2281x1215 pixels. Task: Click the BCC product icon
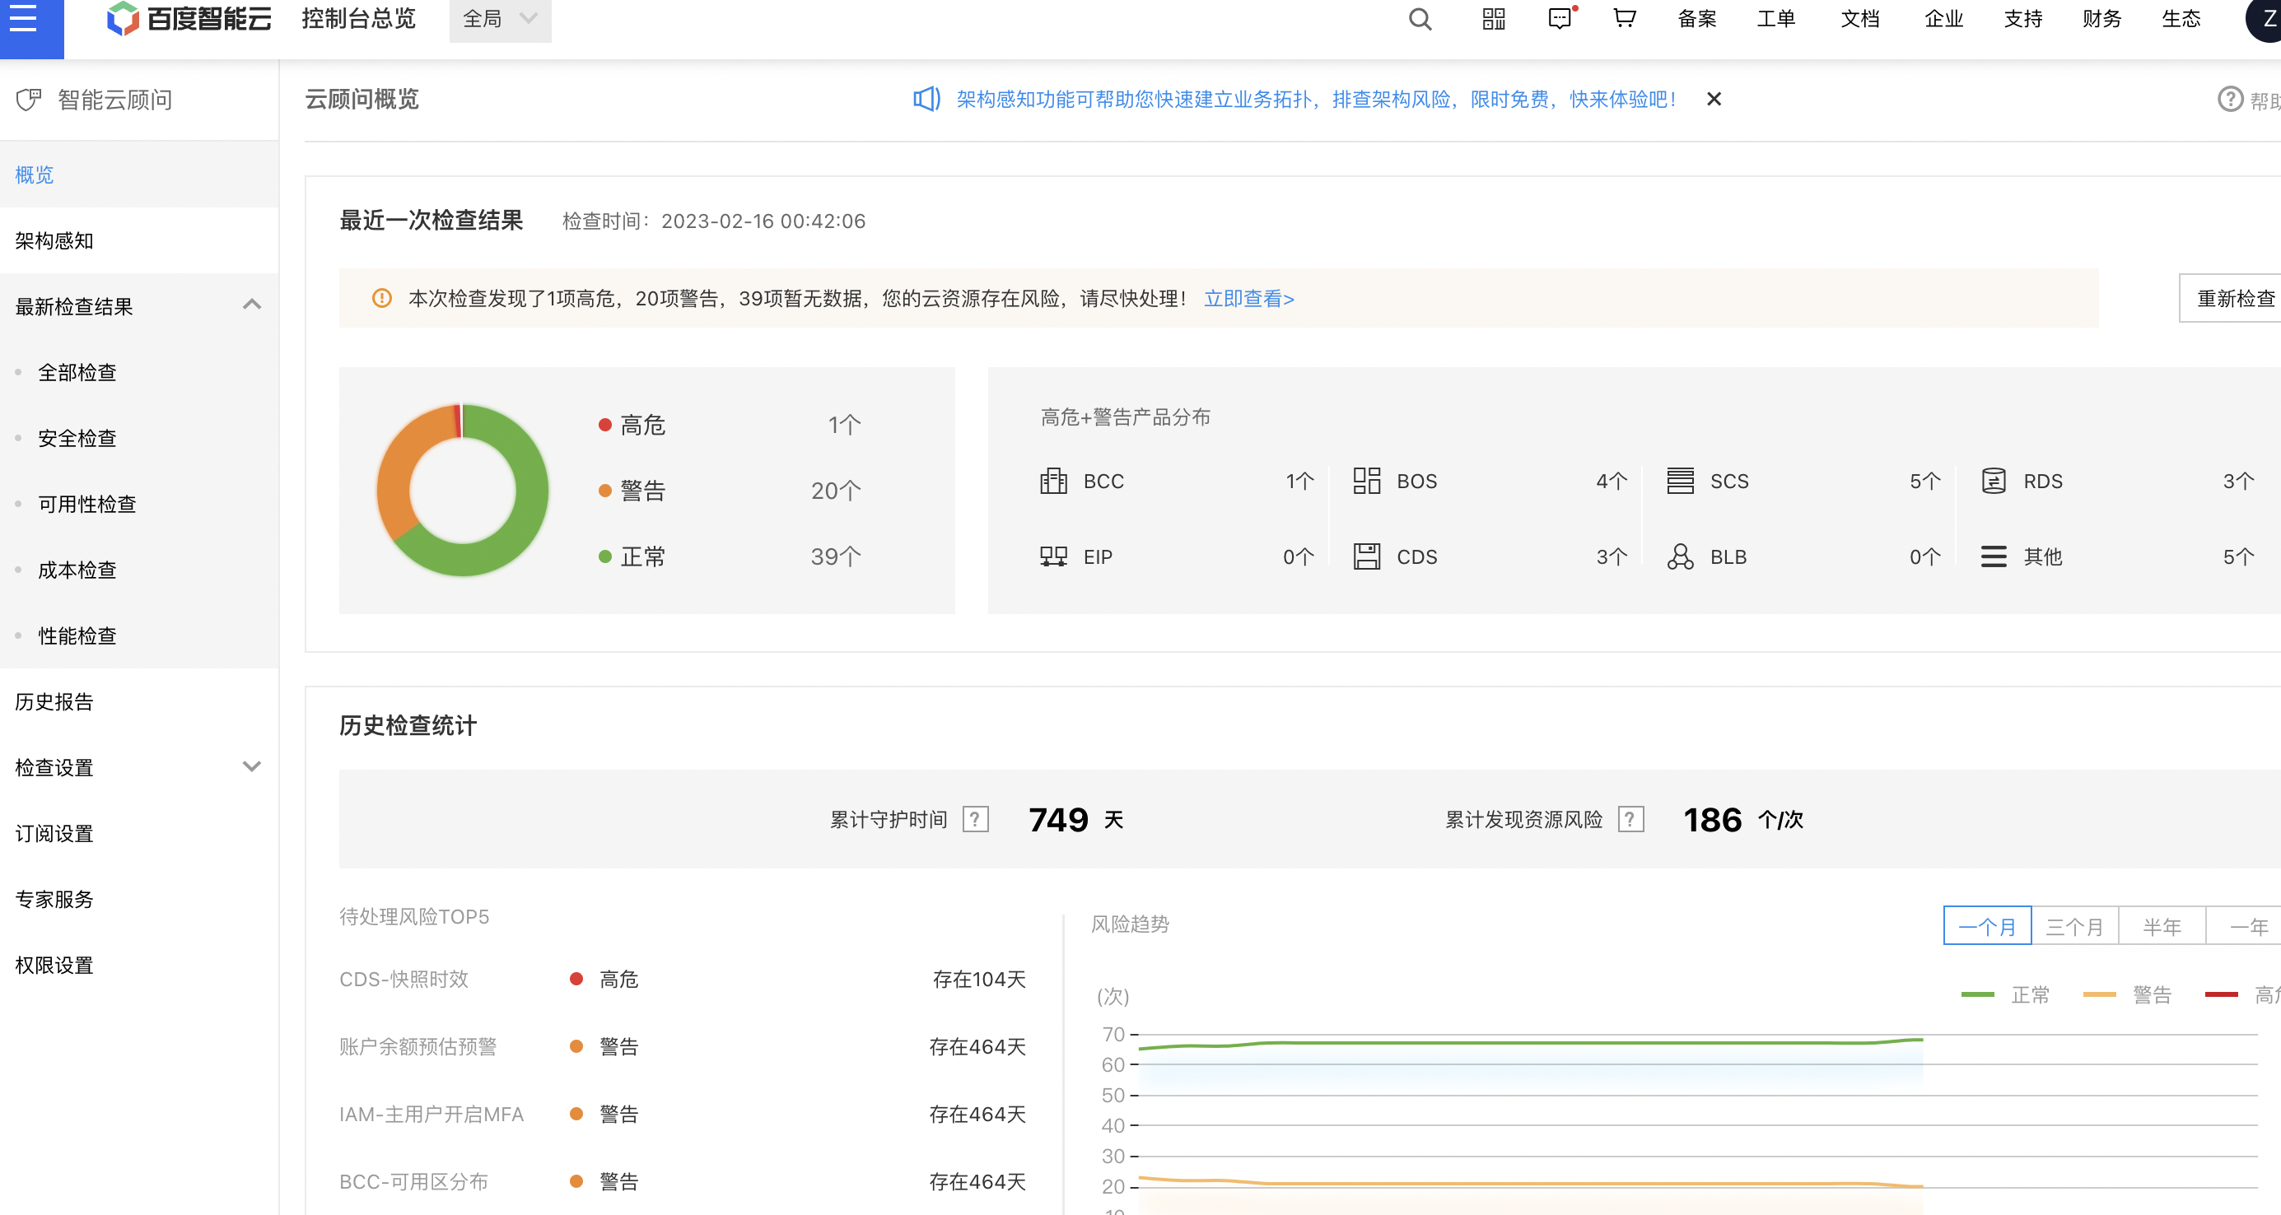pyautogui.click(x=1053, y=481)
